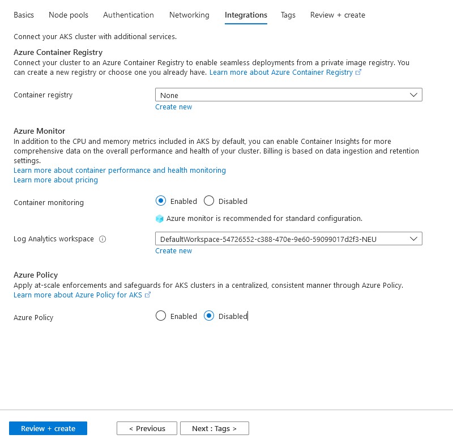Go to the Node pools tab
Image resolution: width=453 pixels, height=443 pixels.
69,15
